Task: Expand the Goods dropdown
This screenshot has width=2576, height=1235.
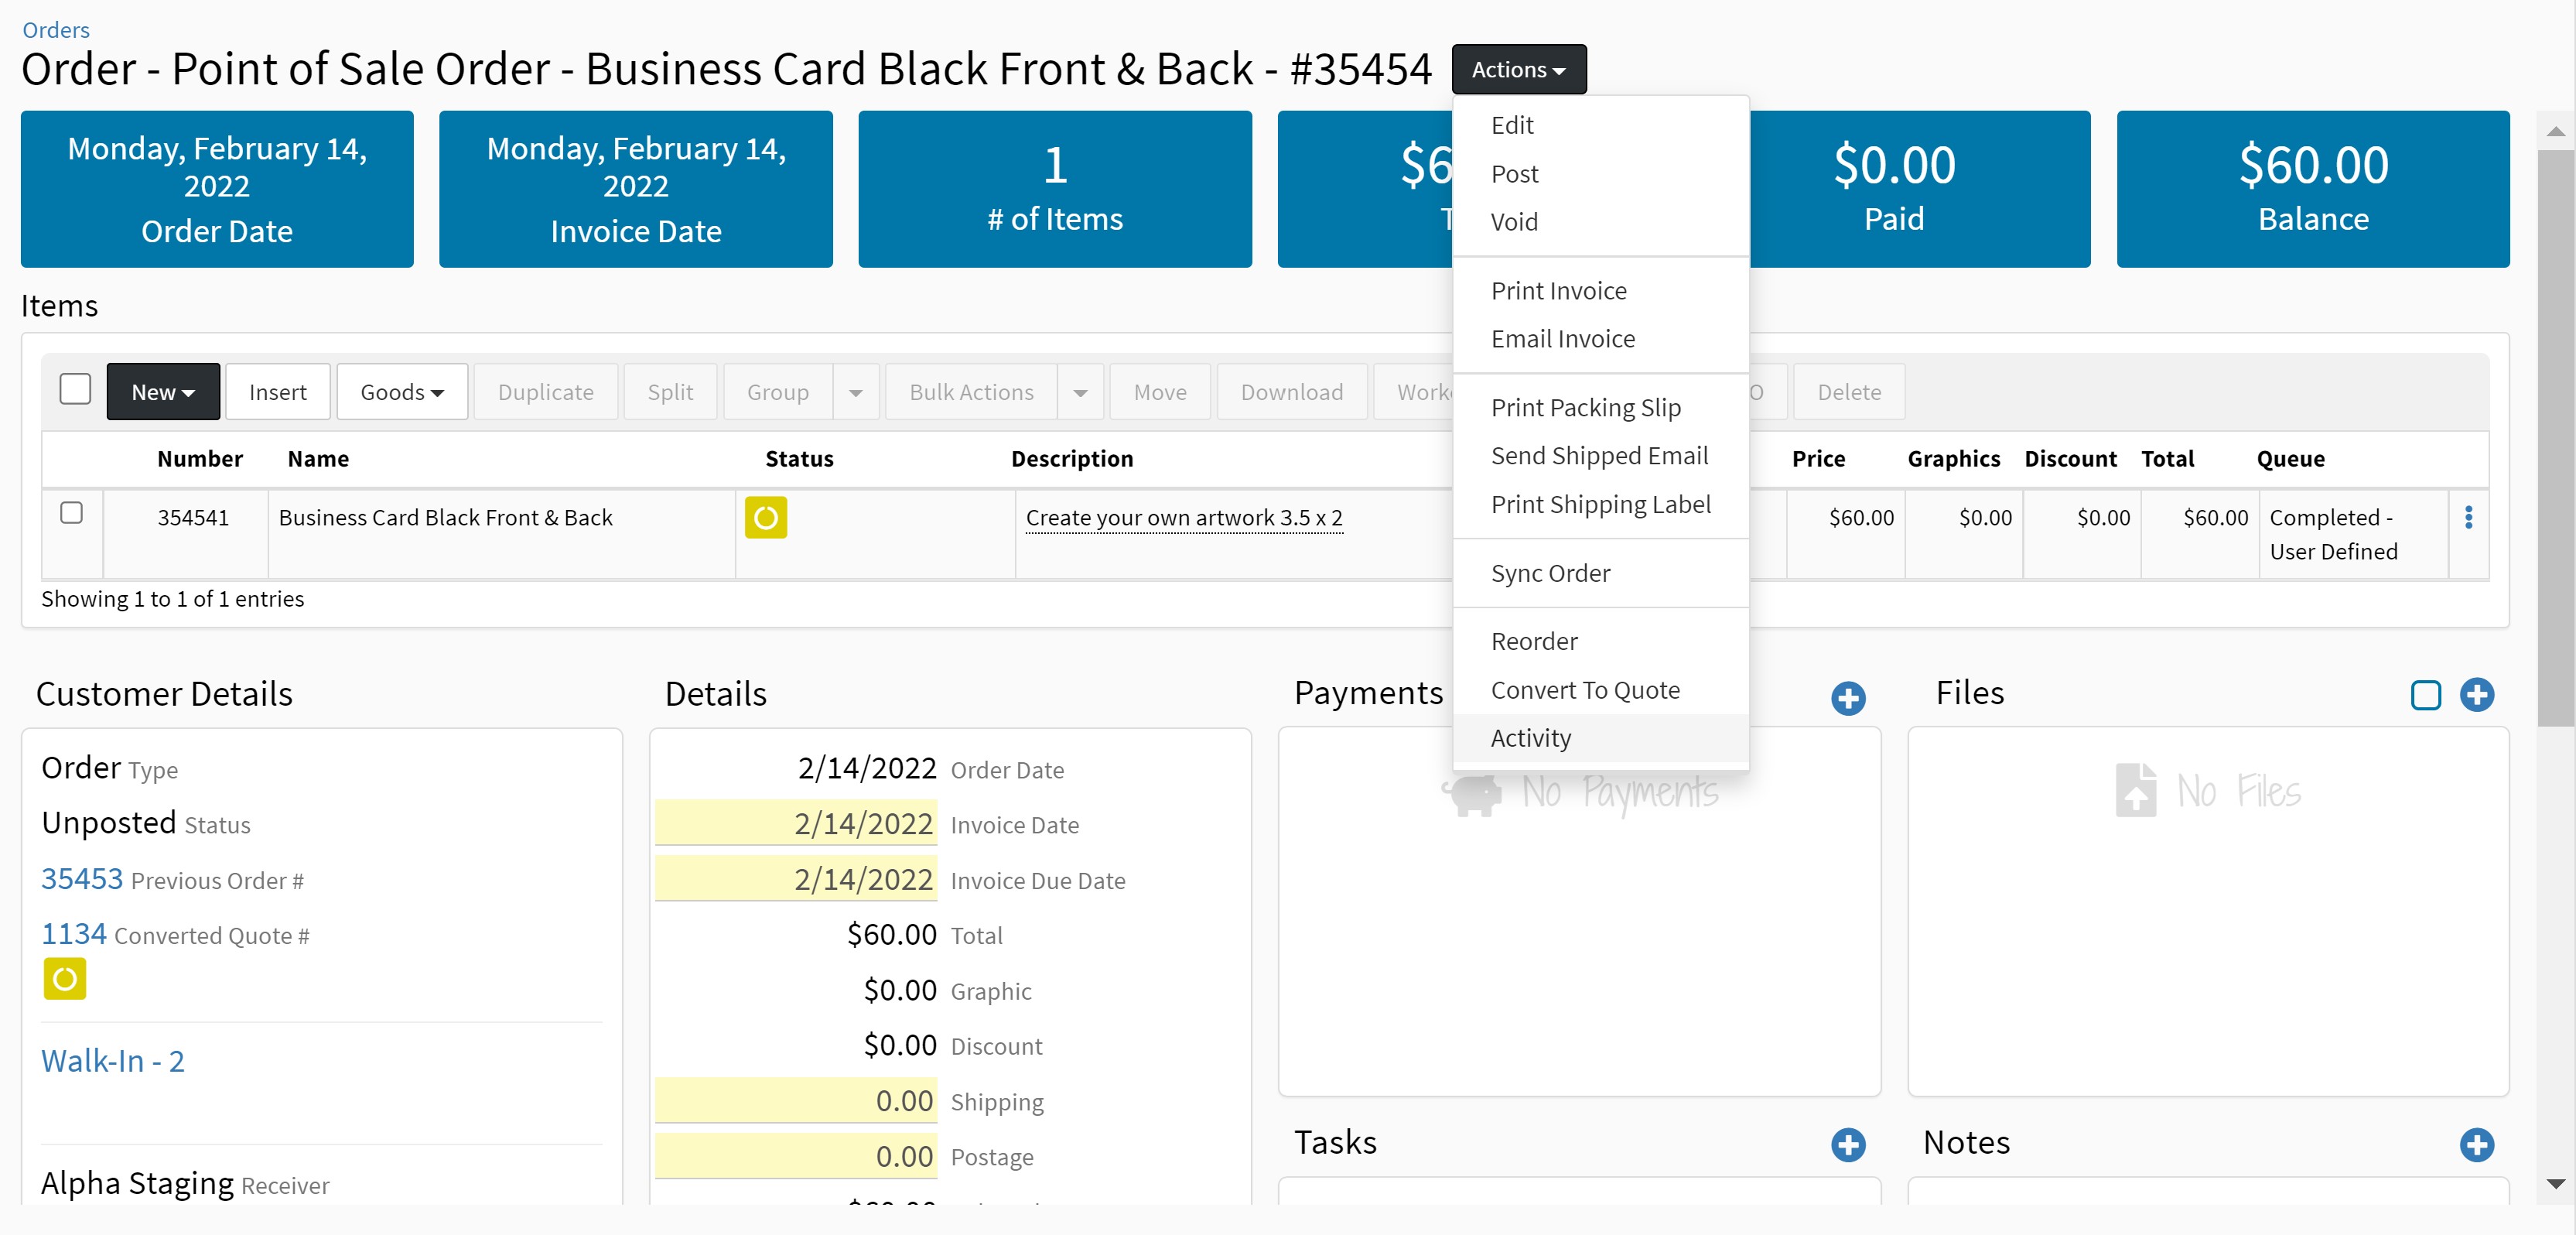Action: [x=401, y=392]
